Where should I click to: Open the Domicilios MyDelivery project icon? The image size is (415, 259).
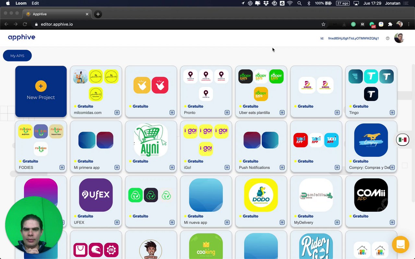tap(316, 195)
